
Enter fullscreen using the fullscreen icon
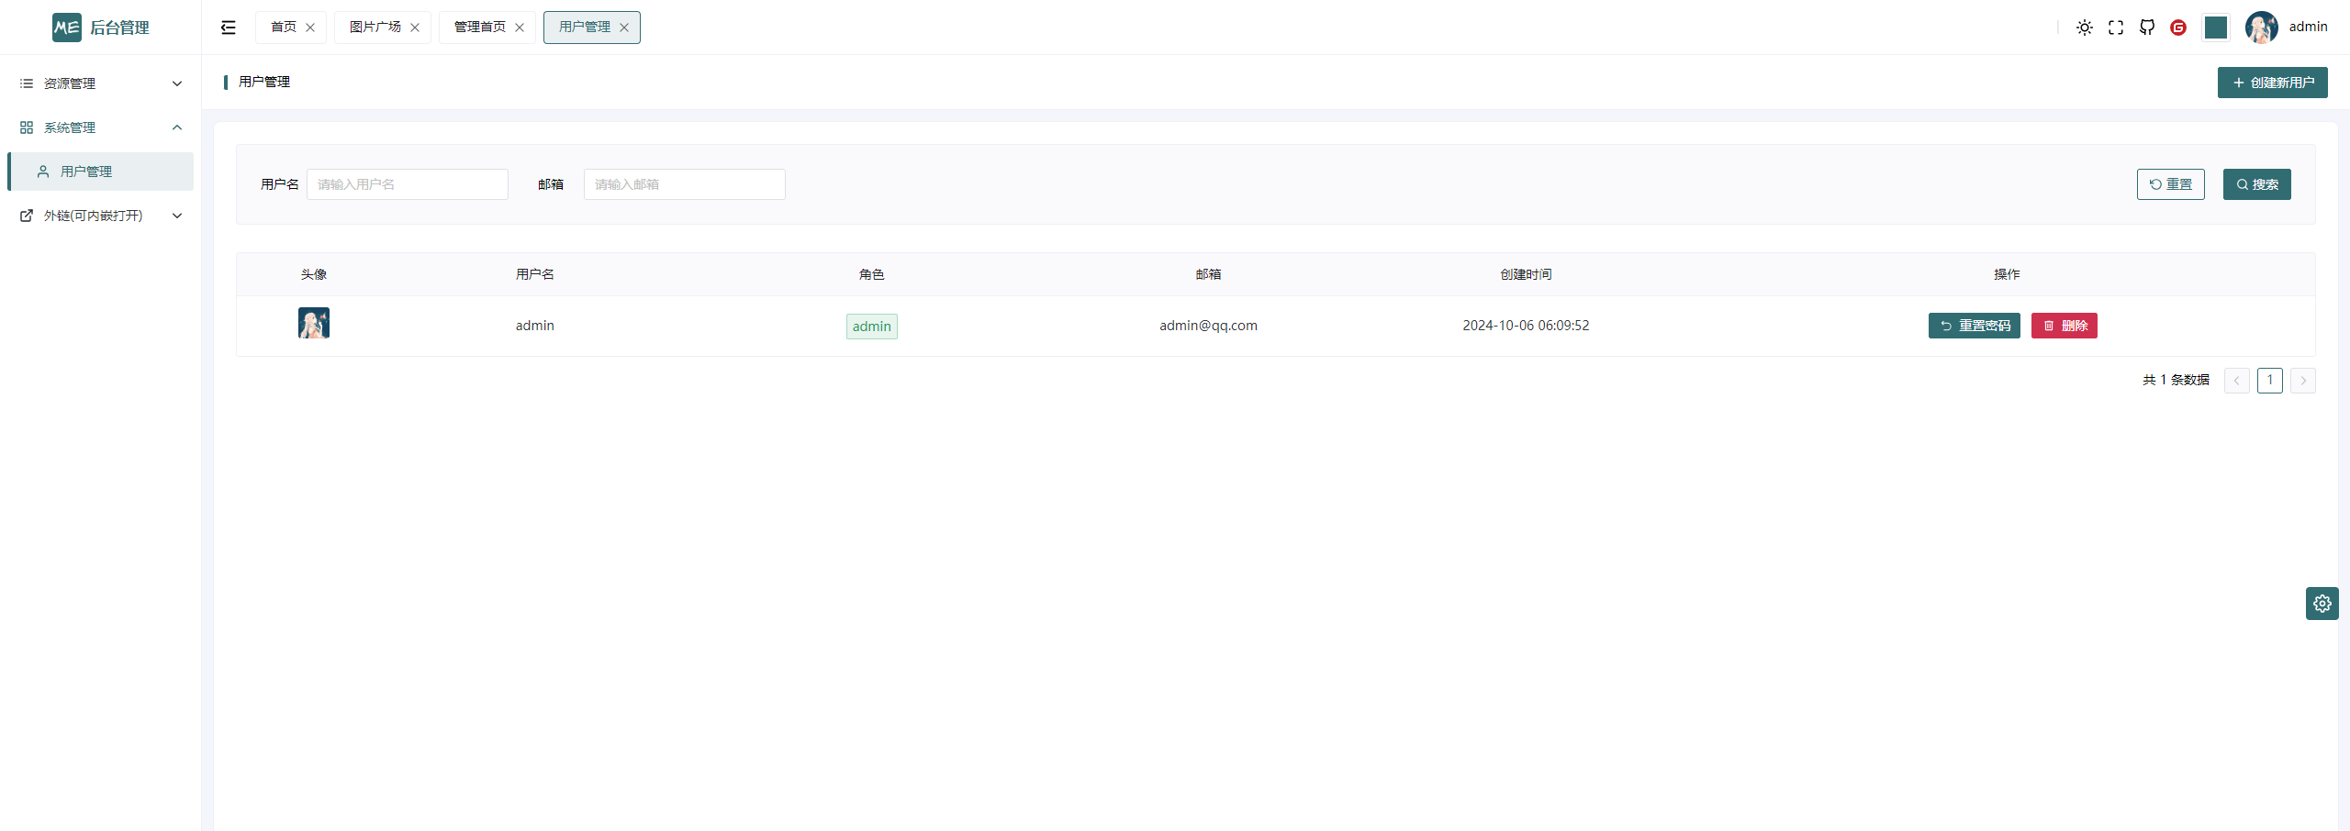click(2116, 28)
